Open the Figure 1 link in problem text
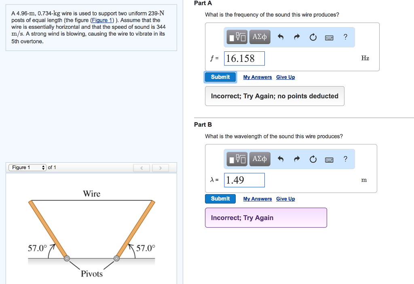Screen dimensions: 414x284 pyautogui.click(x=102, y=20)
